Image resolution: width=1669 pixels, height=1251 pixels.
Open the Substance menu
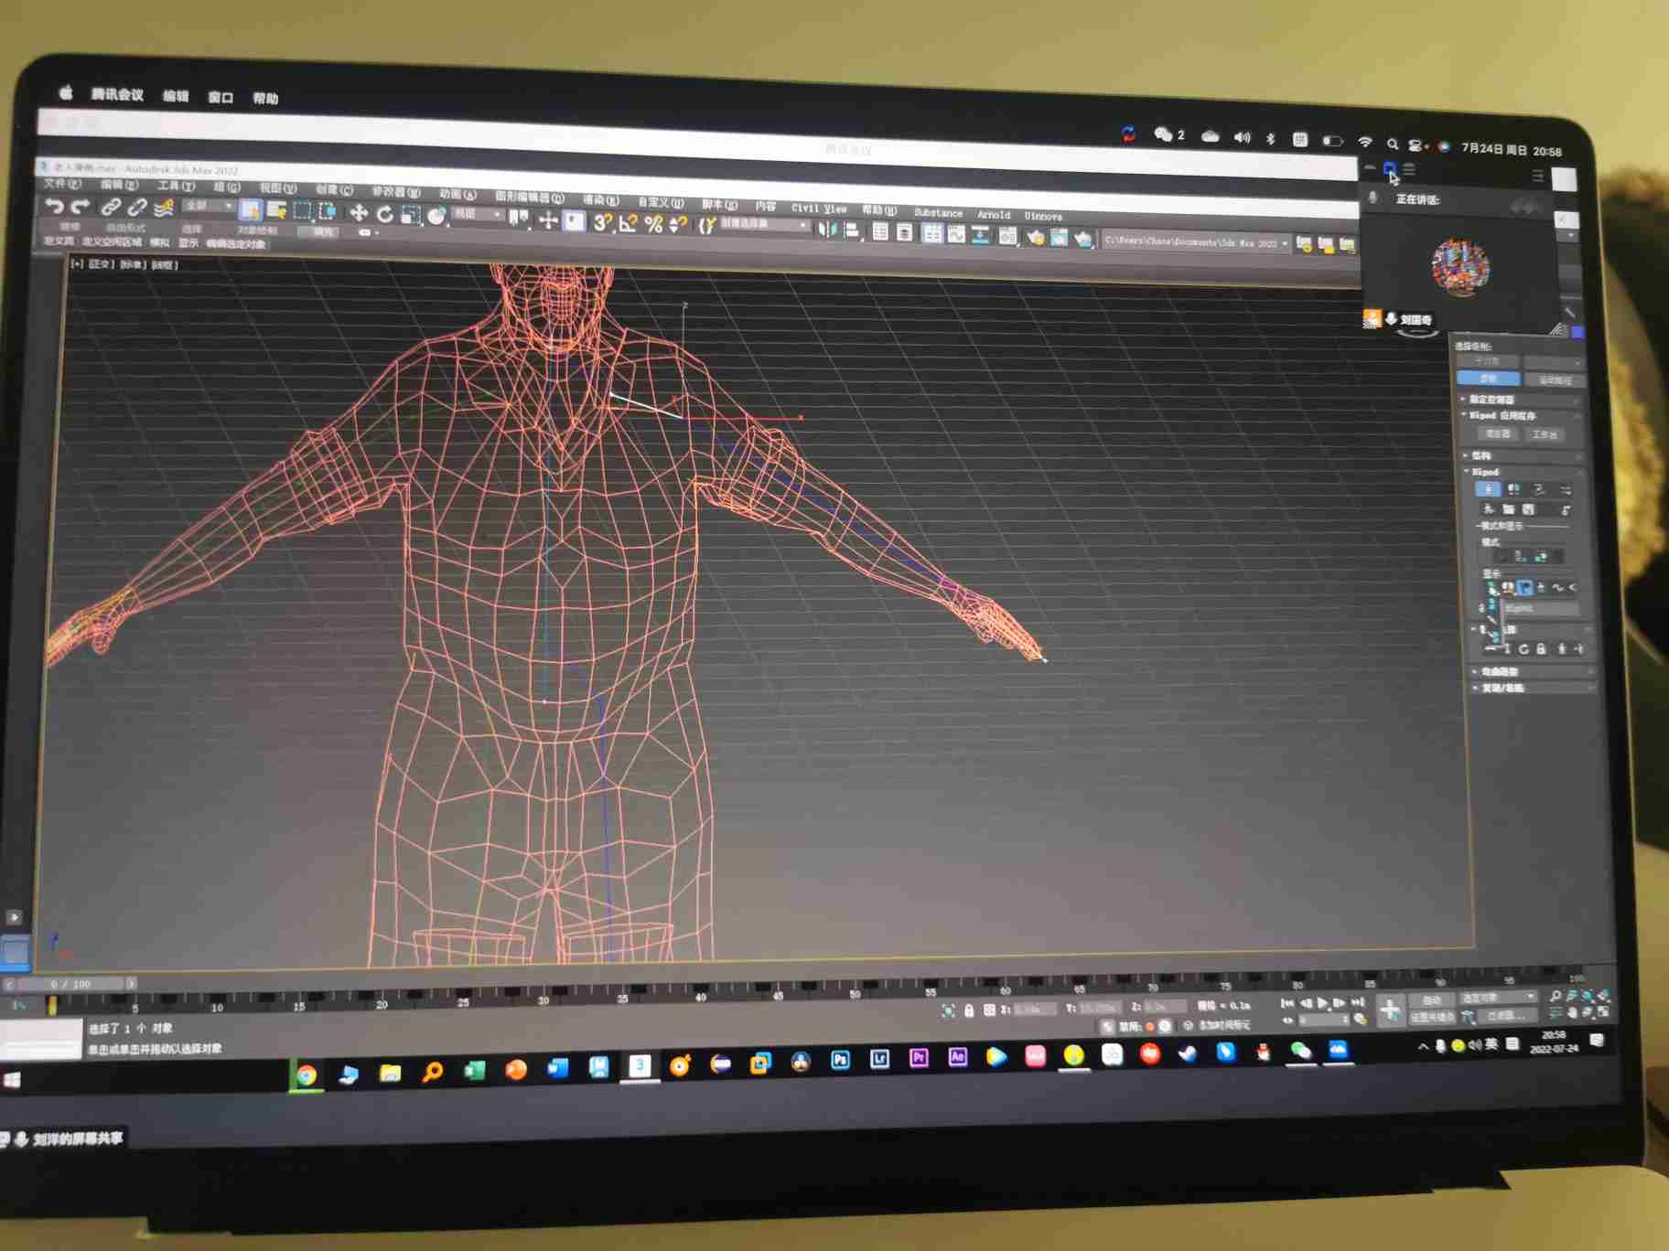point(938,212)
